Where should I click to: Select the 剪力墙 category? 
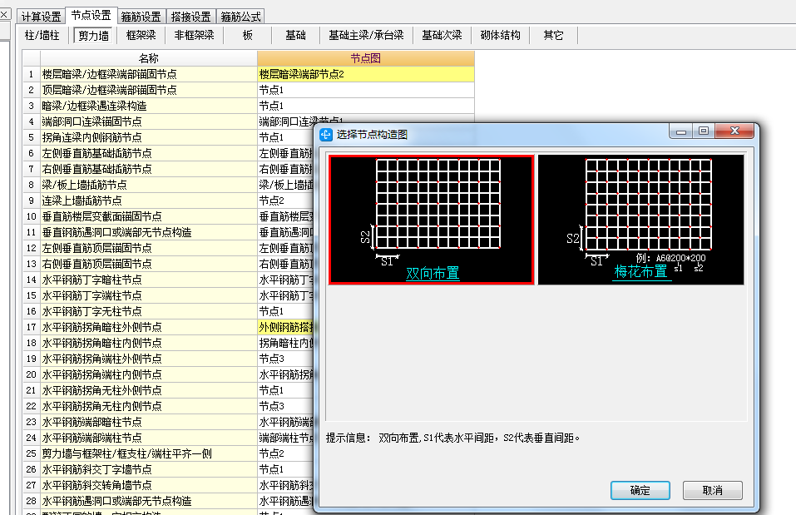(94, 36)
